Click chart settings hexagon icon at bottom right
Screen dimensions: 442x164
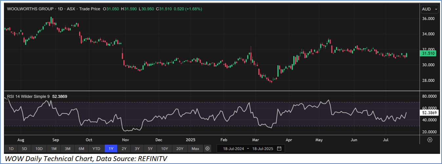[430, 140]
